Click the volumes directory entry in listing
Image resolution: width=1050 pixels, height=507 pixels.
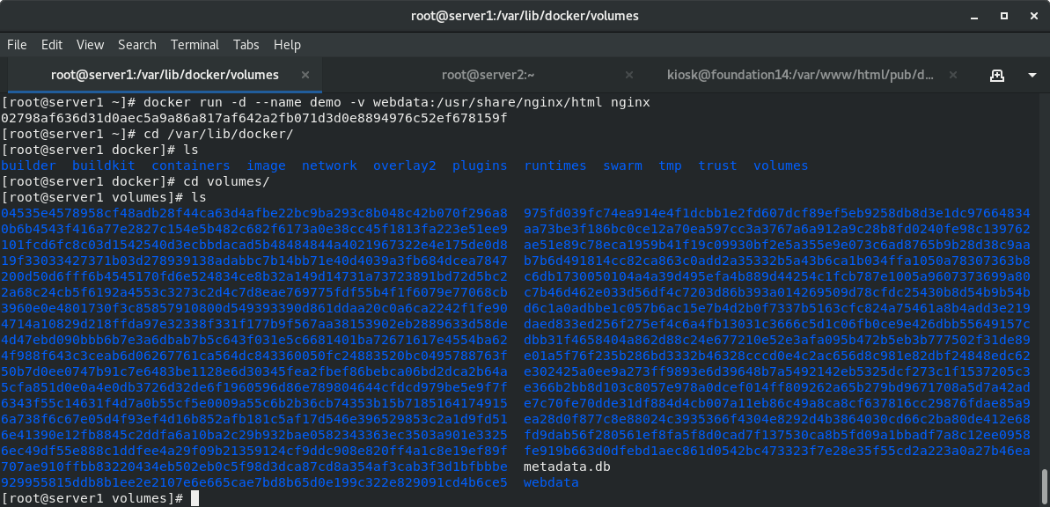pyautogui.click(x=781, y=165)
